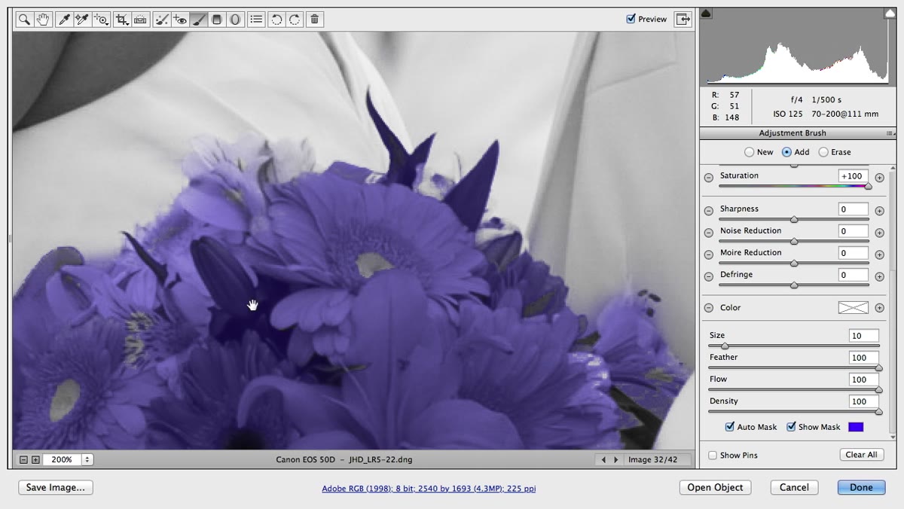Screen dimensions: 904x509
Task: Toggle shadow clipping warning in histogram
Action: click(706, 14)
